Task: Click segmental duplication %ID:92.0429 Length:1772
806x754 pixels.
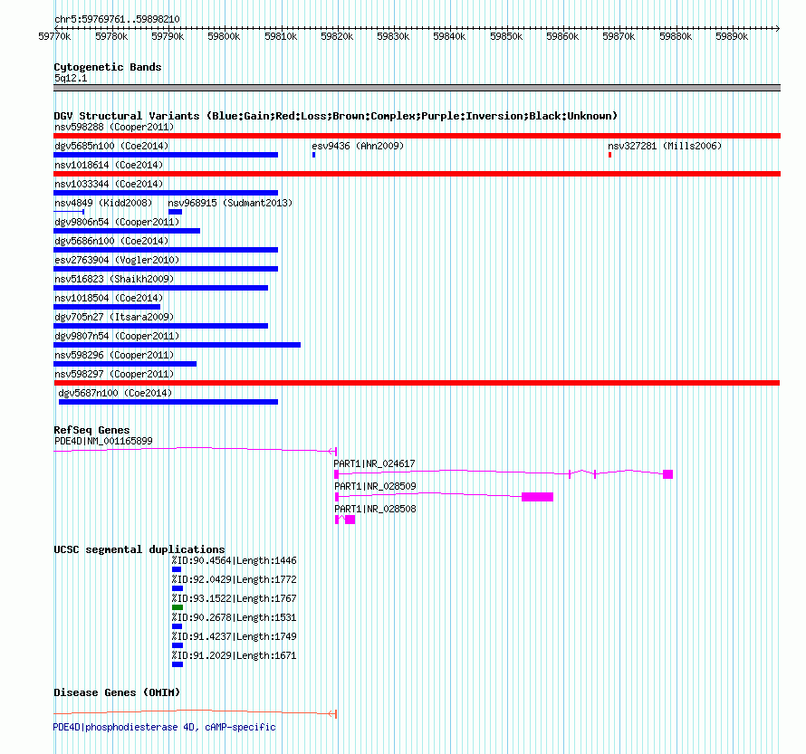Action: [x=234, y=580]
